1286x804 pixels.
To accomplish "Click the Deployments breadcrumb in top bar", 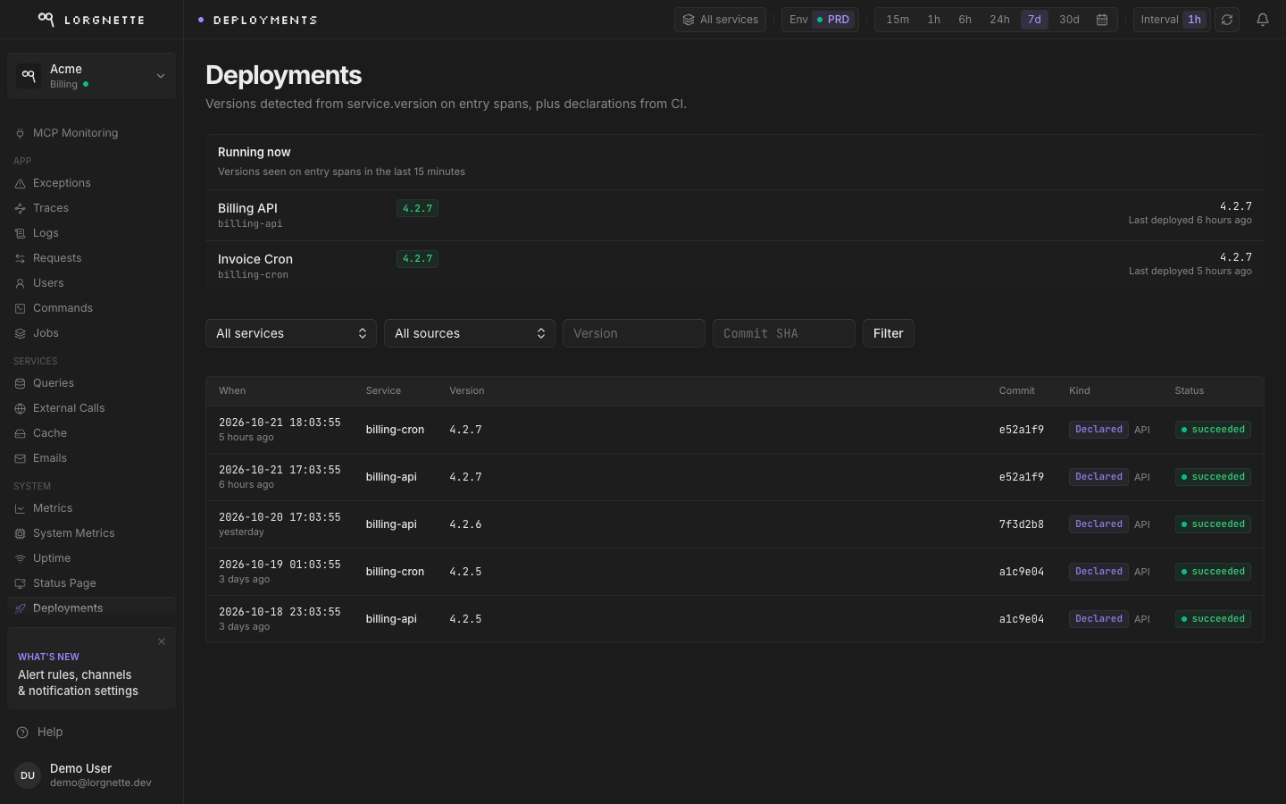I will point(265,20).
